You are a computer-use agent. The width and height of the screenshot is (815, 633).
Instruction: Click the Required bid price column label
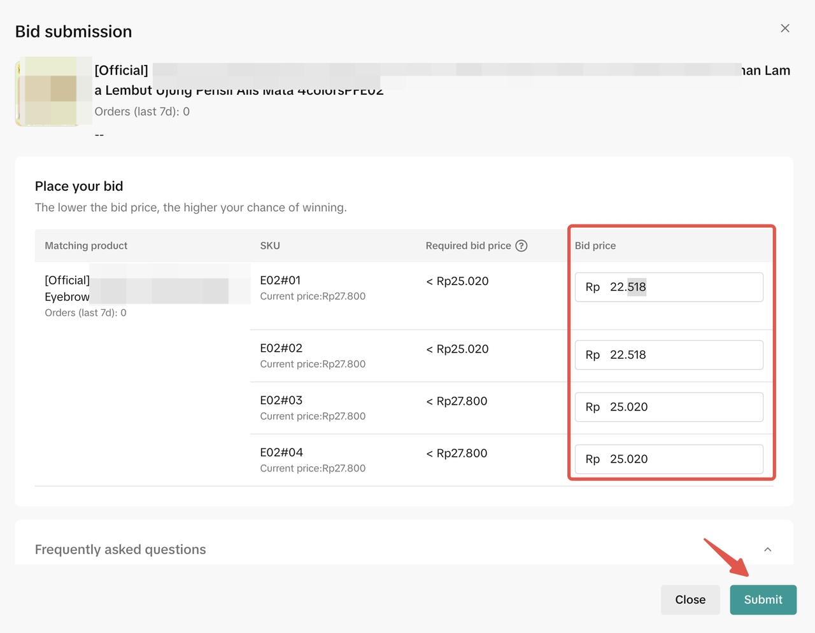pyautogui.click(x=468, y=246)
